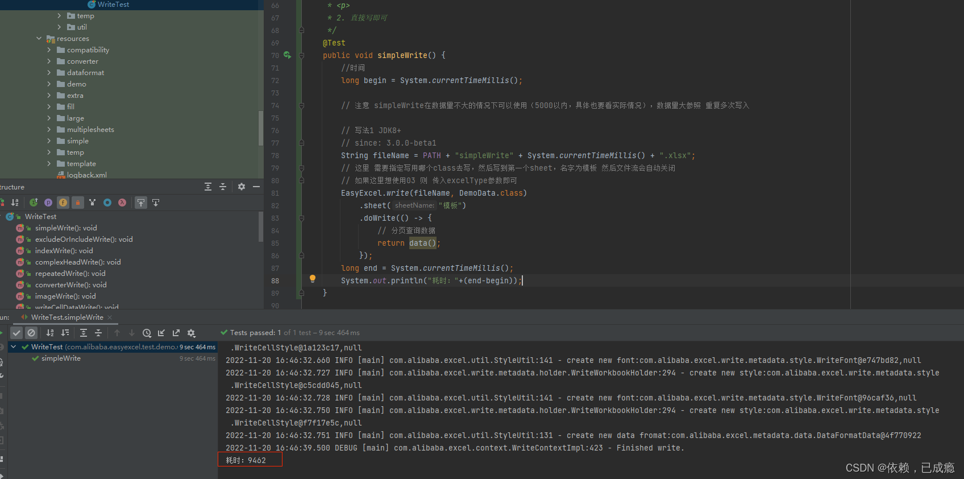Toggle Show non-public members in Structure
The height and width of the screenshot is (479, 964).
click(78, 203)
